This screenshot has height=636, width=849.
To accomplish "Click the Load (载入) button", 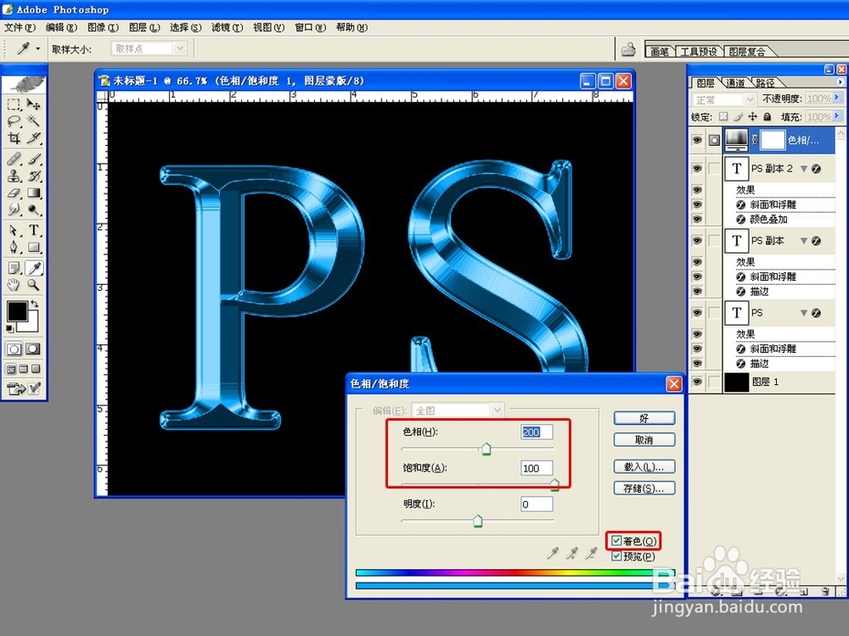I will [x=644, y=466].
